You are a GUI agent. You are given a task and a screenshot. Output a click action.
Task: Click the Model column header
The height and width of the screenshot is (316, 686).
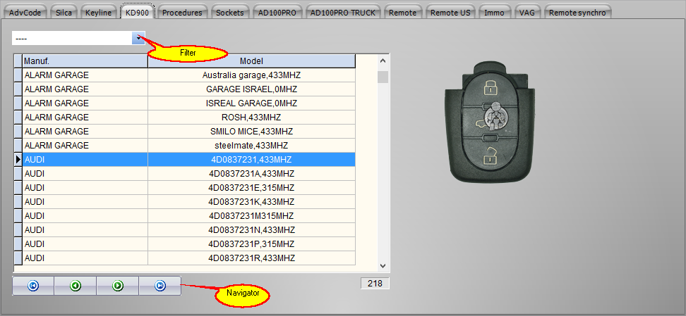(x=251, y=61)
